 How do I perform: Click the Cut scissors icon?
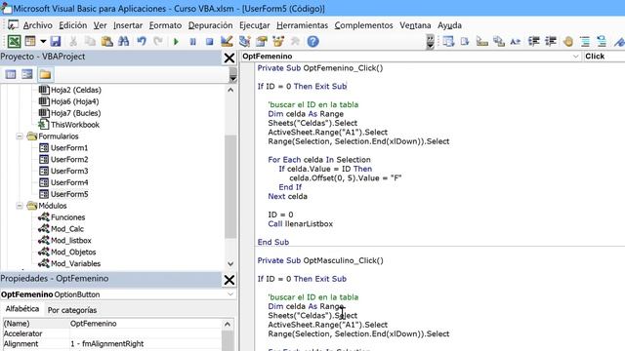73,41
